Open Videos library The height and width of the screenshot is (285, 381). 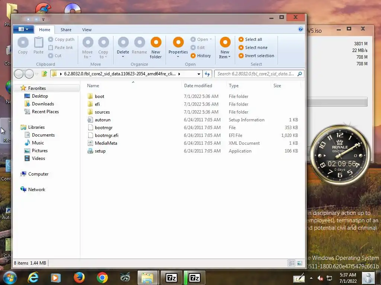pos(38,158)
